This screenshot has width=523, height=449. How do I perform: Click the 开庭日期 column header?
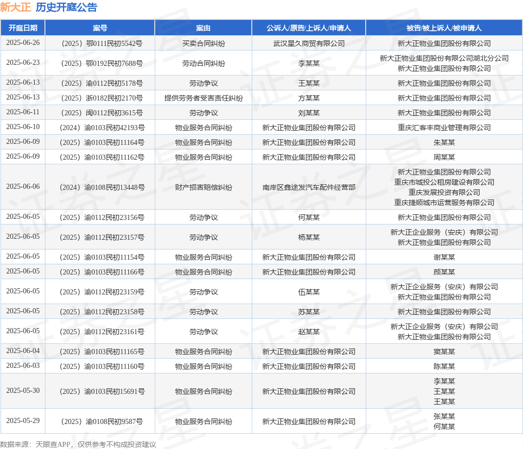pyautogui.click(x=23, y=28)
